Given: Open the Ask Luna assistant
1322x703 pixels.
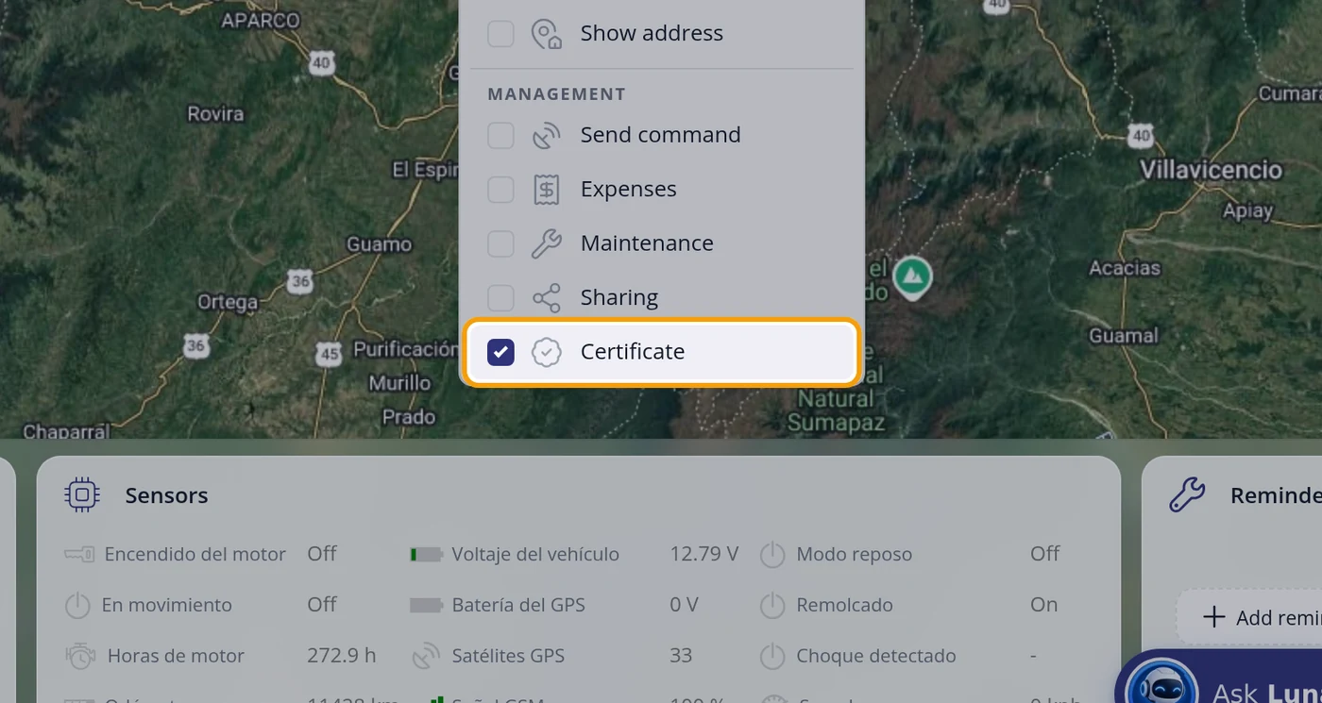Looking at the screenshot, I should (1219, 677).
